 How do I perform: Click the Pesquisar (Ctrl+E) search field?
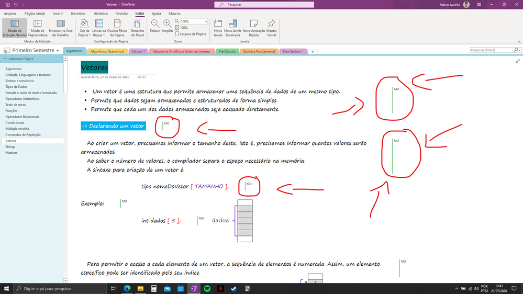point(492,50)
